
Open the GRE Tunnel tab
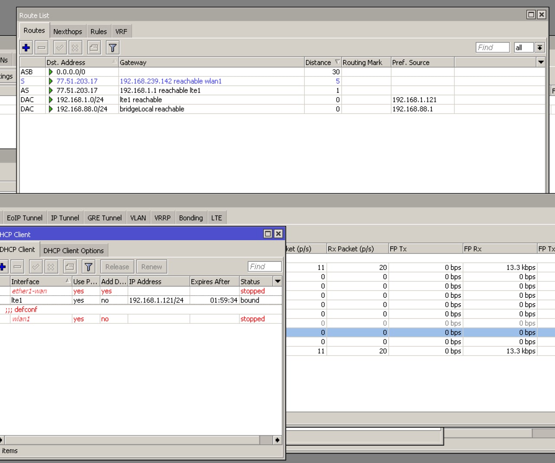(x=104, y=218)
